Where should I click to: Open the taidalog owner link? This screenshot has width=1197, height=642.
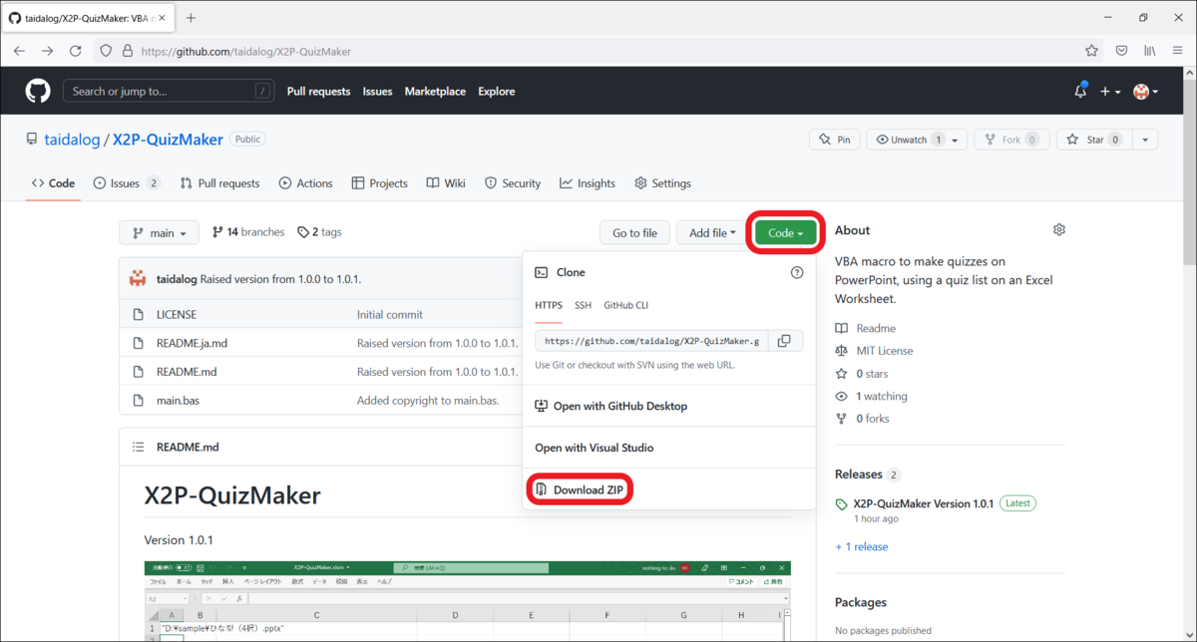[x=72, y=140]
